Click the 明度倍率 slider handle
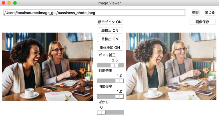This screenshot has height=120, width=219. click(119, 97)
